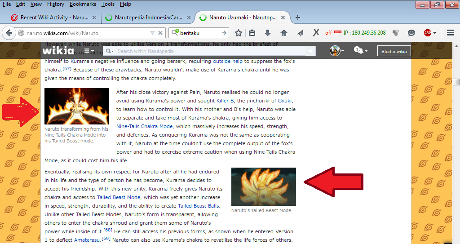Open Naruto's Tailed Beast Mode thumbnail
The width and height of the screenshot is (460, 244).
tap(263, 186)
